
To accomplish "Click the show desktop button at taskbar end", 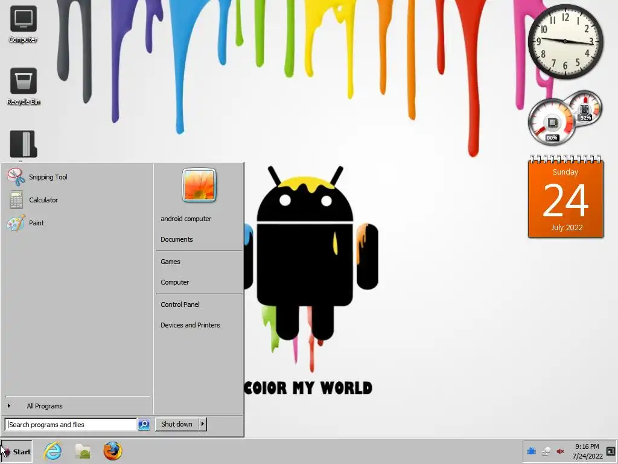I will tap(611, 451).
